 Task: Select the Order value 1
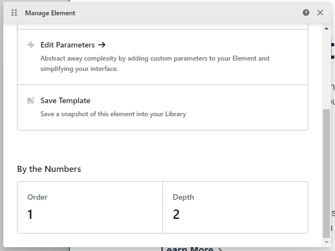click(30, 214)
